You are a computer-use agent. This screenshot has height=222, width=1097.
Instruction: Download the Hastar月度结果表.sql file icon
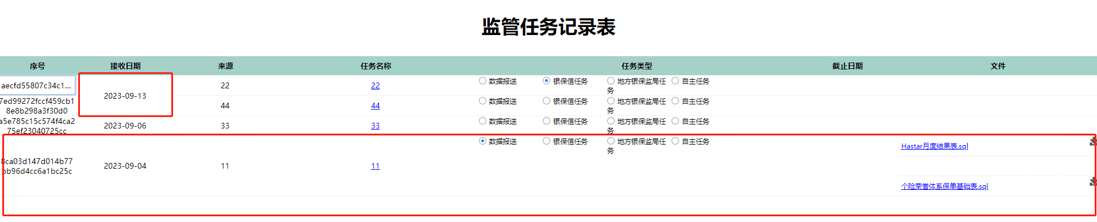1093,141
